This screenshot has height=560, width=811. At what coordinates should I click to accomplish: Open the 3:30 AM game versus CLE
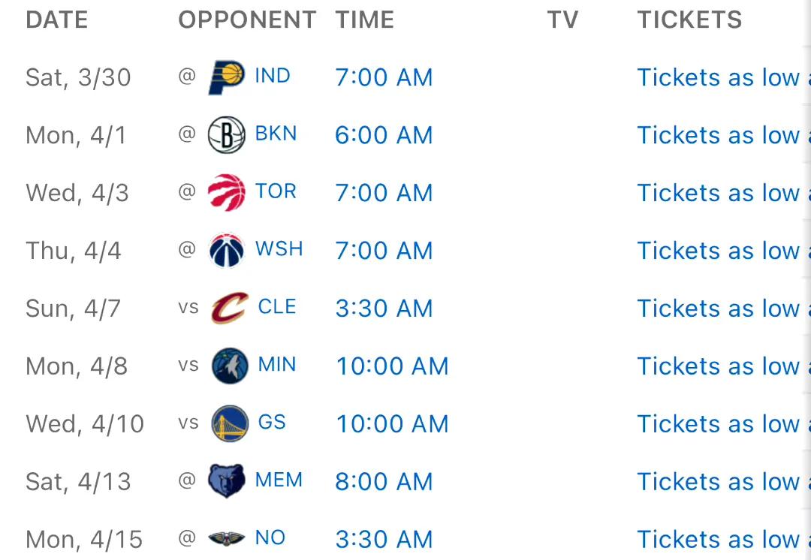pos(384,309)
